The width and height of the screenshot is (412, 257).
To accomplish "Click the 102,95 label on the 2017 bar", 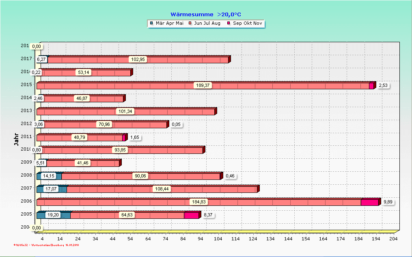I will click(x=138, y=60).
